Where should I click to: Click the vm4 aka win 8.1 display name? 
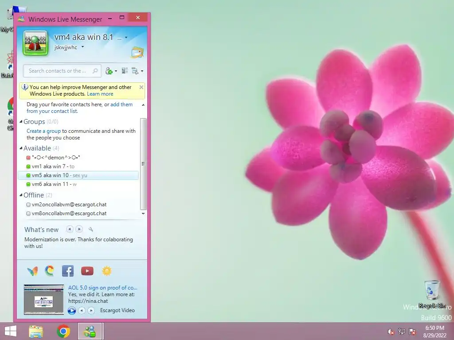[84, 37]
